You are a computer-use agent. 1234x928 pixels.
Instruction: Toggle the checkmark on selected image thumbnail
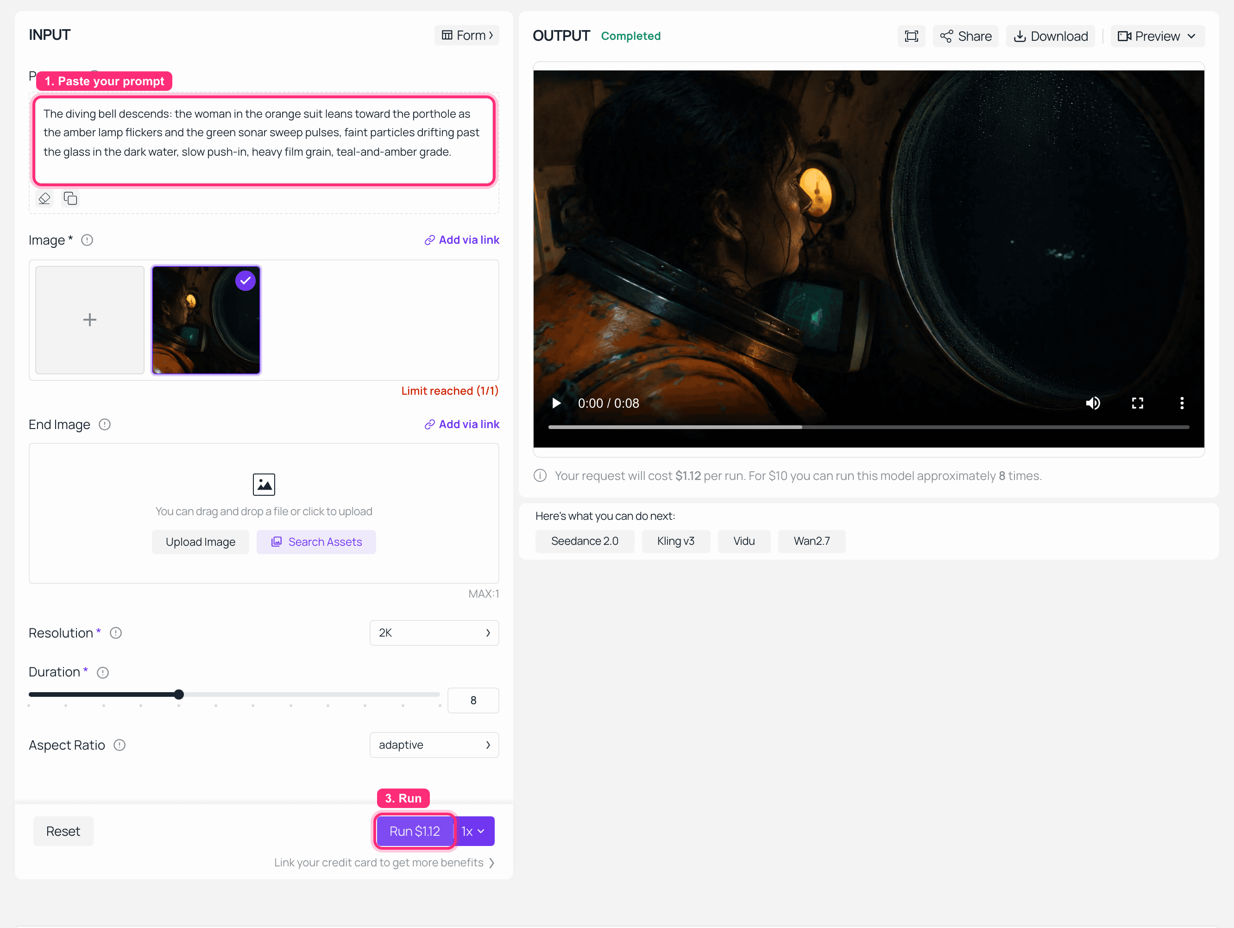coord(246,281)
